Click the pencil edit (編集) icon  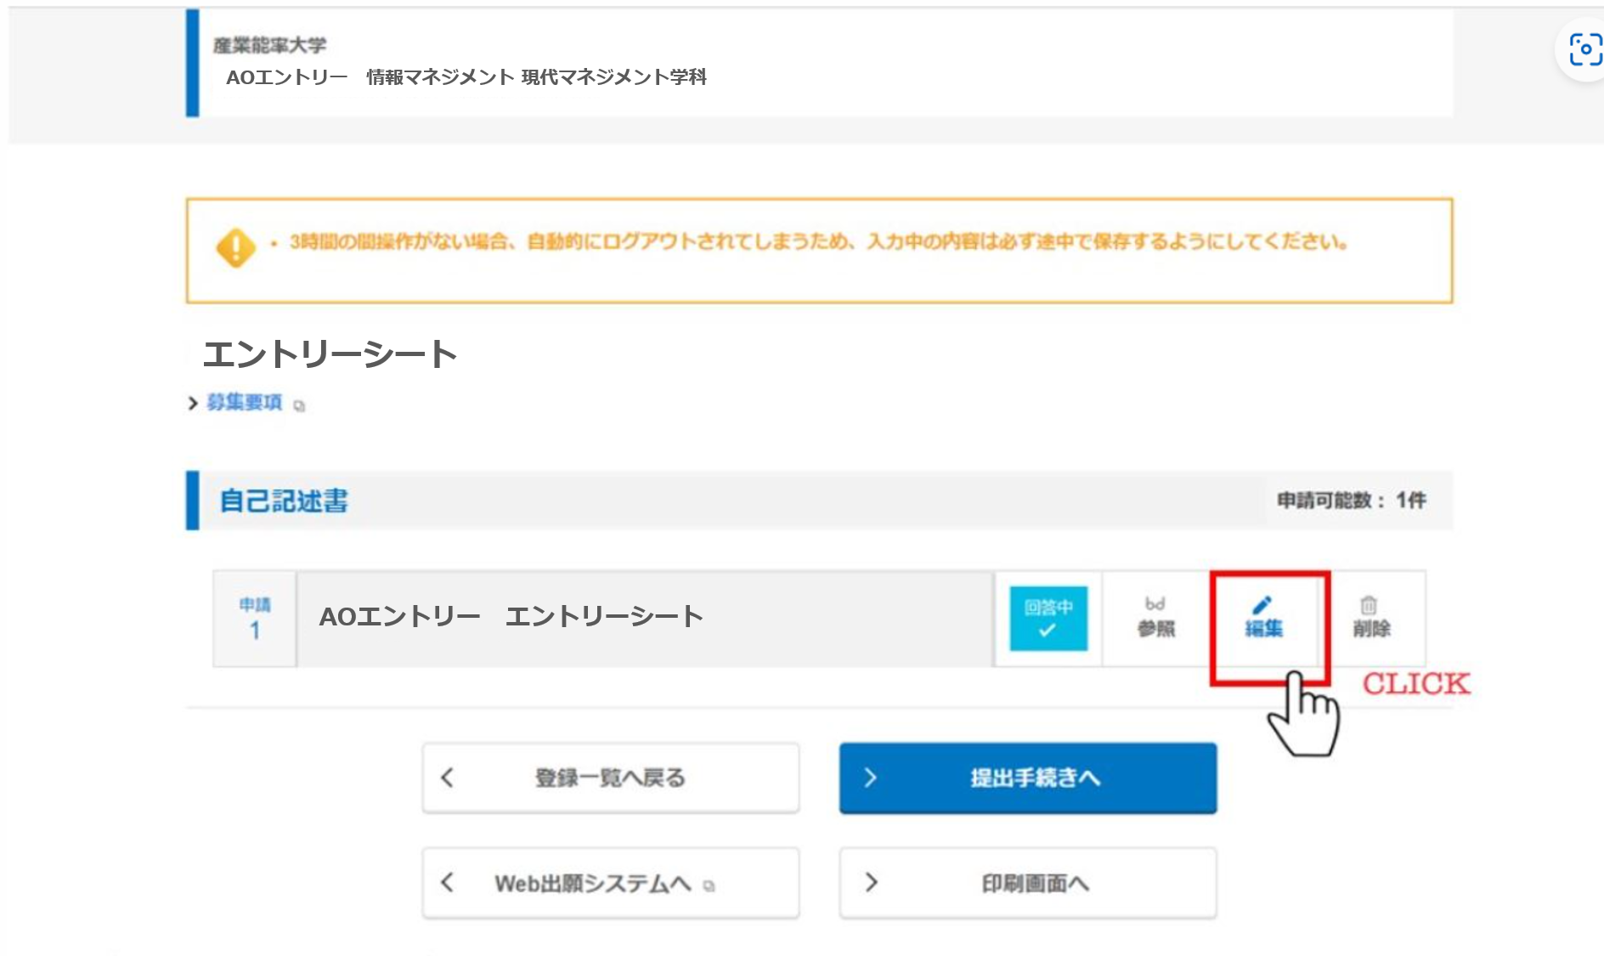pos(1262,606)
